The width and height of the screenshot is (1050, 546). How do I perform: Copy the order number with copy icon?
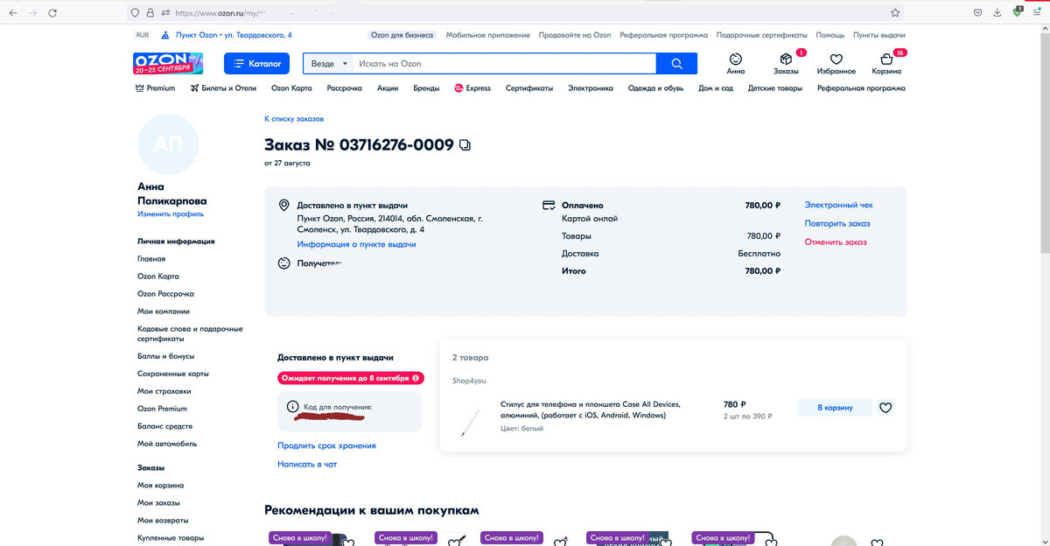click(x=465, y=145)
